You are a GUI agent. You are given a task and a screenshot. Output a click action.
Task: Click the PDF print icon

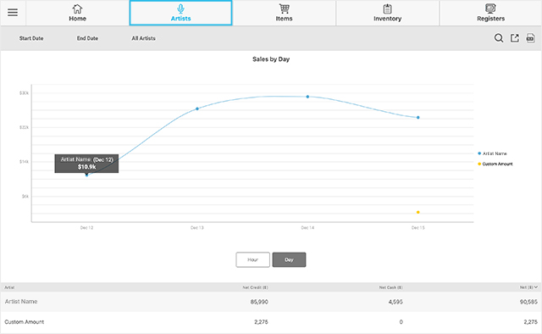(x=530, y=38)
